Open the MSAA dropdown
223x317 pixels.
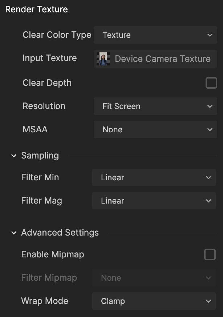155,129
